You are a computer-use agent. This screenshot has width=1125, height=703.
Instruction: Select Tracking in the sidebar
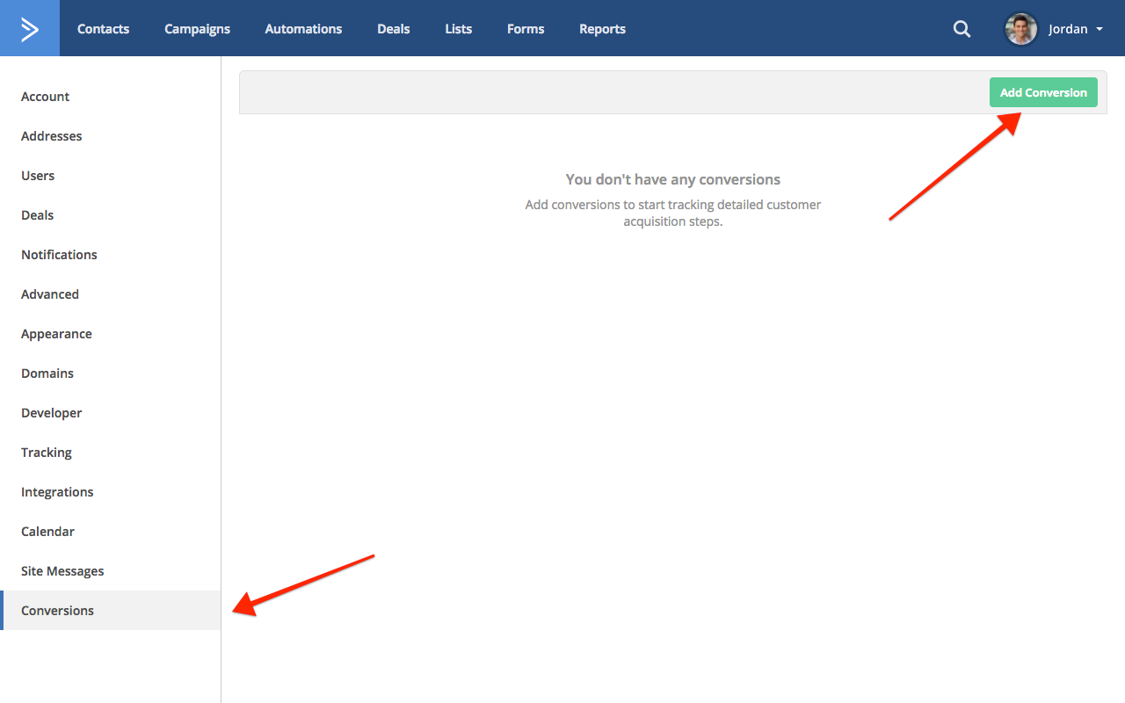point(47,453)
